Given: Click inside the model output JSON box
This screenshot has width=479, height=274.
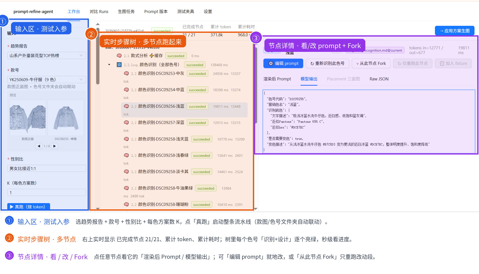Looking at the screenshot, I should point(369,121).
